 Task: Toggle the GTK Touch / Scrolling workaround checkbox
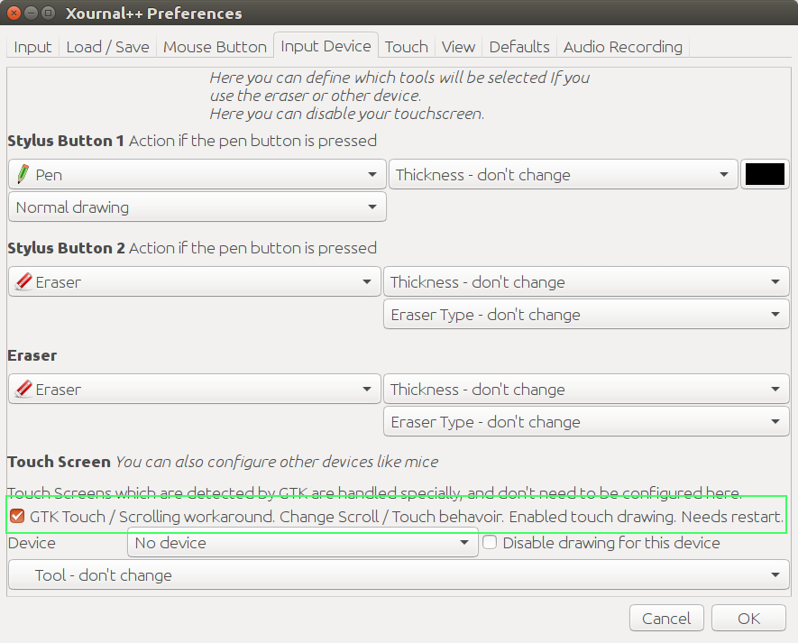(x=16, y=516)
